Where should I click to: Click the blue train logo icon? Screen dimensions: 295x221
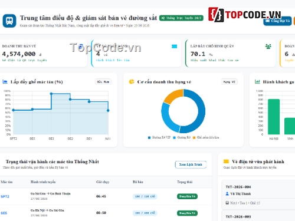point(9,21)
